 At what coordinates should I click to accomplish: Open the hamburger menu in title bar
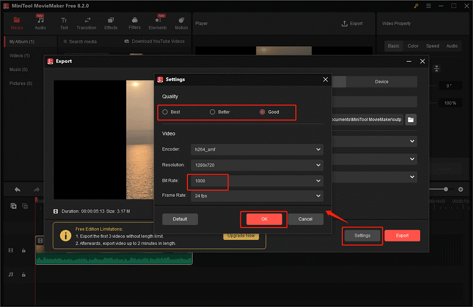(x=428, y=6)
